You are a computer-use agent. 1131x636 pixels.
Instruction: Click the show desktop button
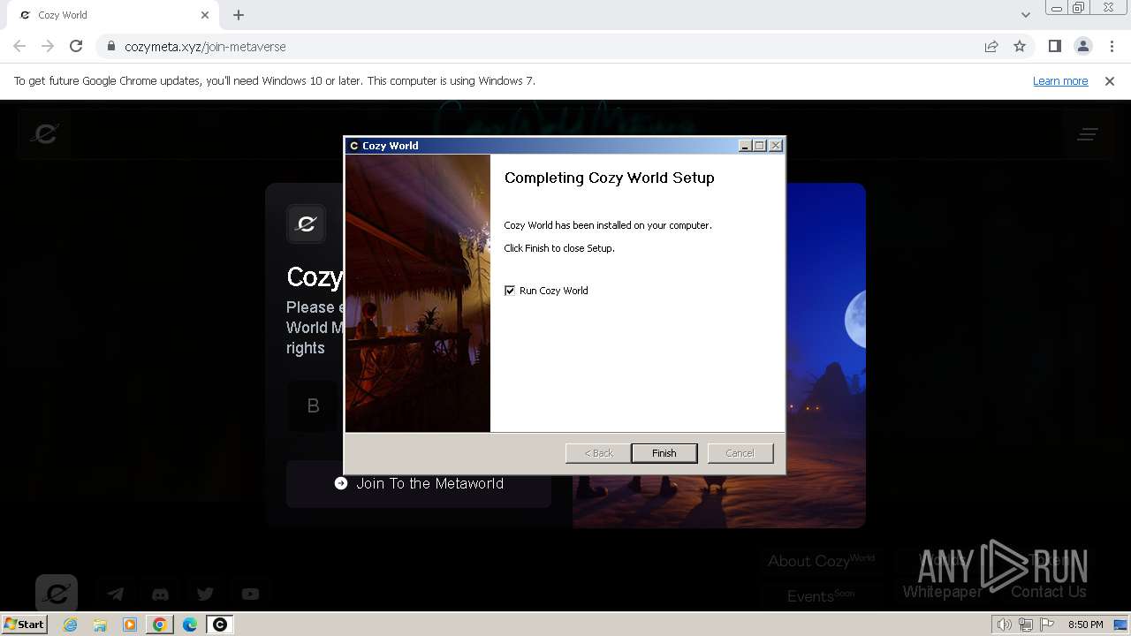click(x=1122, y=625)
